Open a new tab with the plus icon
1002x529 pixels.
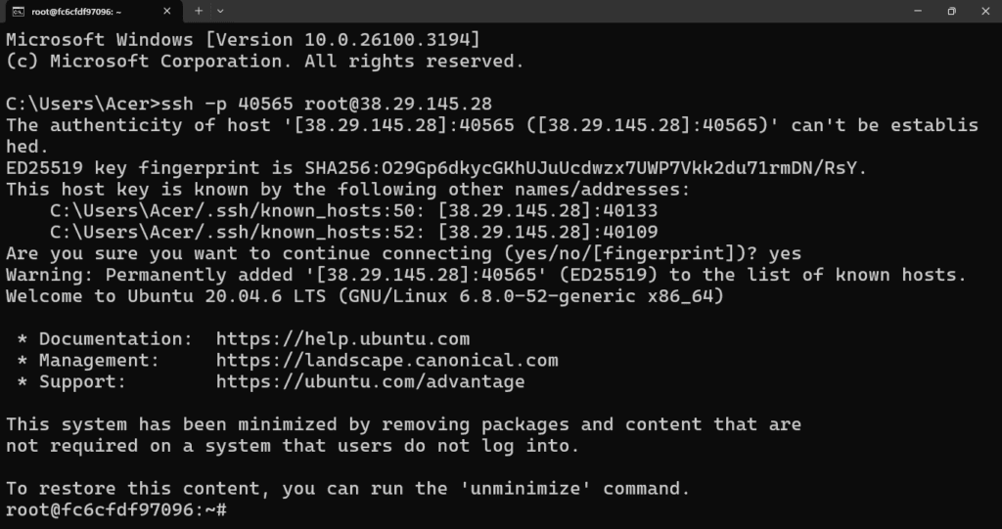point(199,11)
